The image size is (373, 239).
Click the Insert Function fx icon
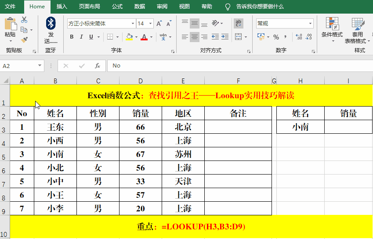(x=98, y=66)
